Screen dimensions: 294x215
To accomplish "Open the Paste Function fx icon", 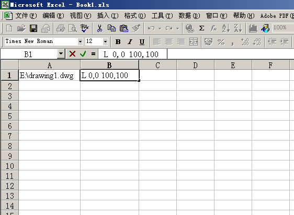I will click(x=213, y=28).
